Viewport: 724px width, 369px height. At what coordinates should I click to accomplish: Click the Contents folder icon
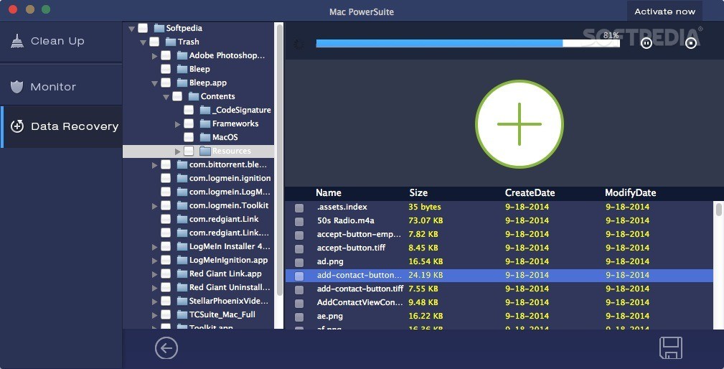click(194, 96)
